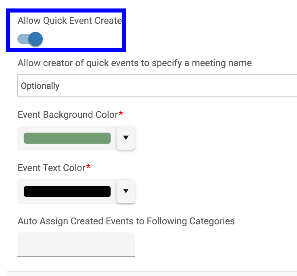Click the dark blue knob of the toggle
Image resolution: width=297 pixels, height=276 pixels.
click(36, 39)
